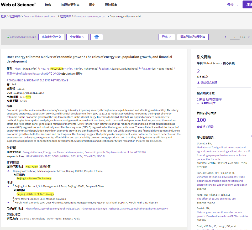Go to previous record using left arrow
Screen dimensions: 252x230
pos(225,37)
